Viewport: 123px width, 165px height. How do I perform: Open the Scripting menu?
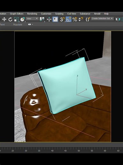59,14
